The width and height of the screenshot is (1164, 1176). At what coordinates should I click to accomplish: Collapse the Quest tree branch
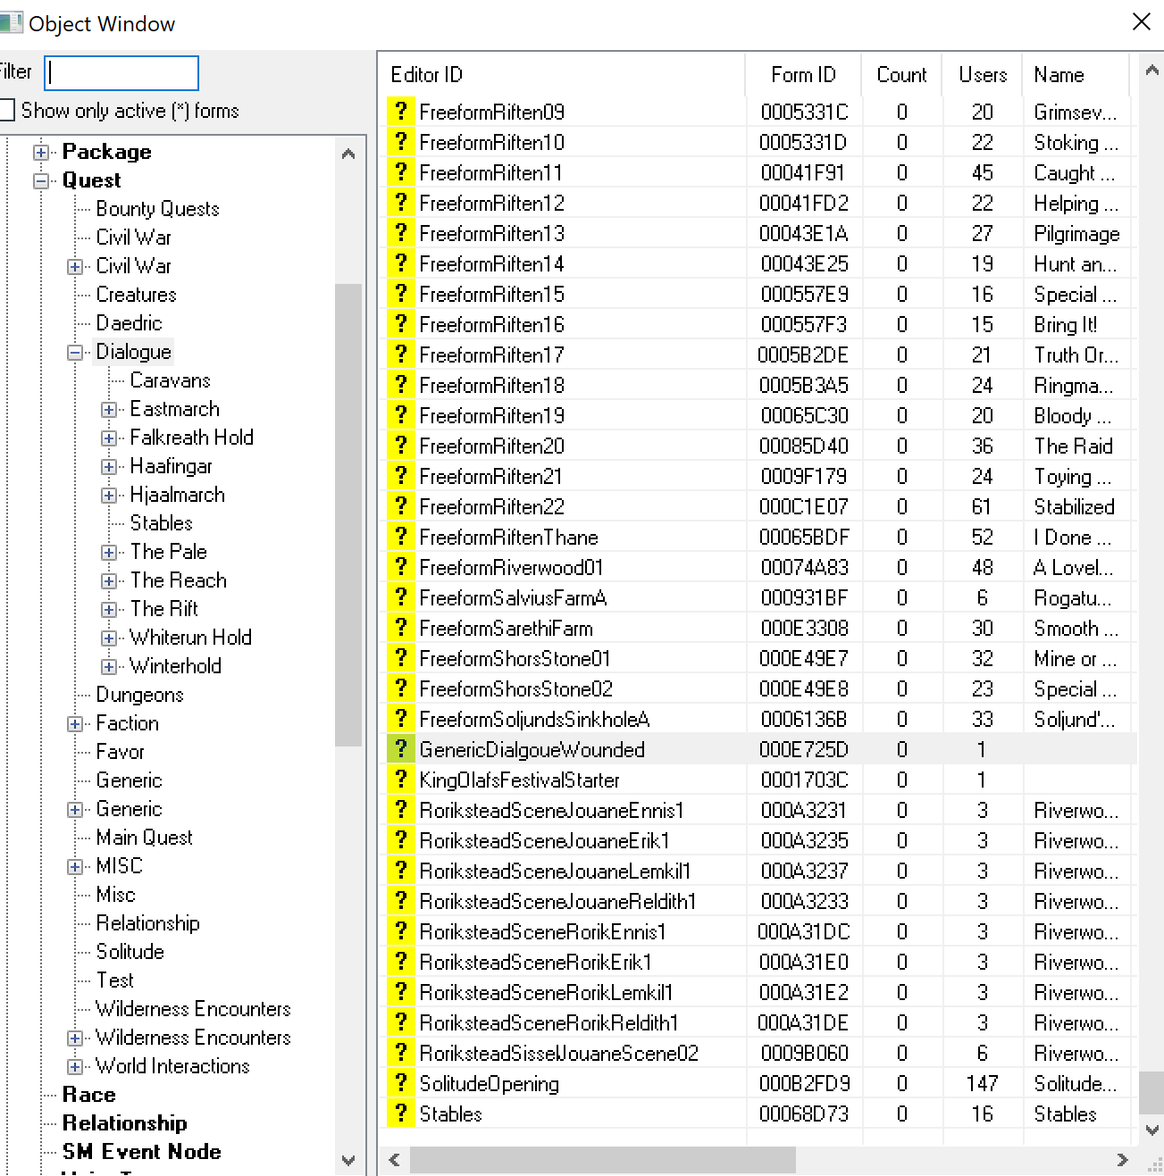[40, 180]
